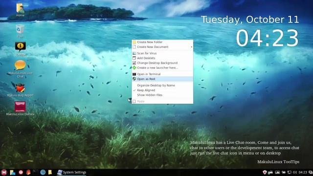Toggle the Keep Aligned option

162,90
